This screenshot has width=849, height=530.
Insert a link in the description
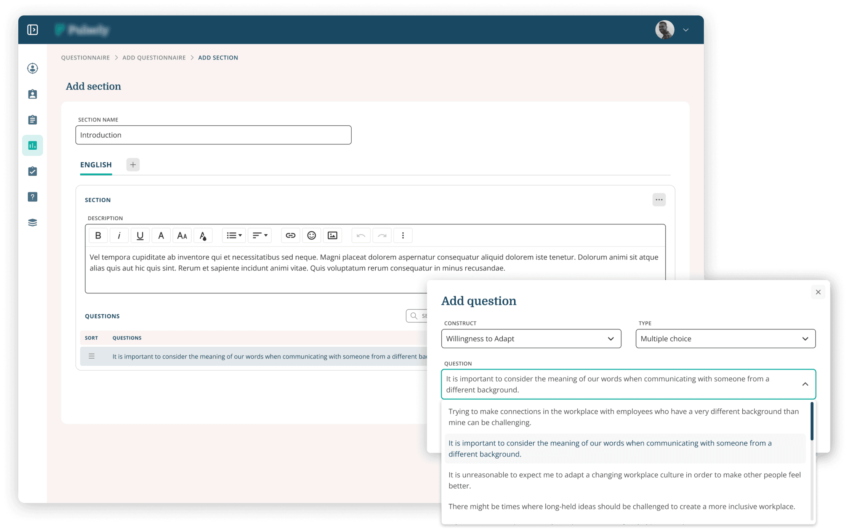point(290,235)
